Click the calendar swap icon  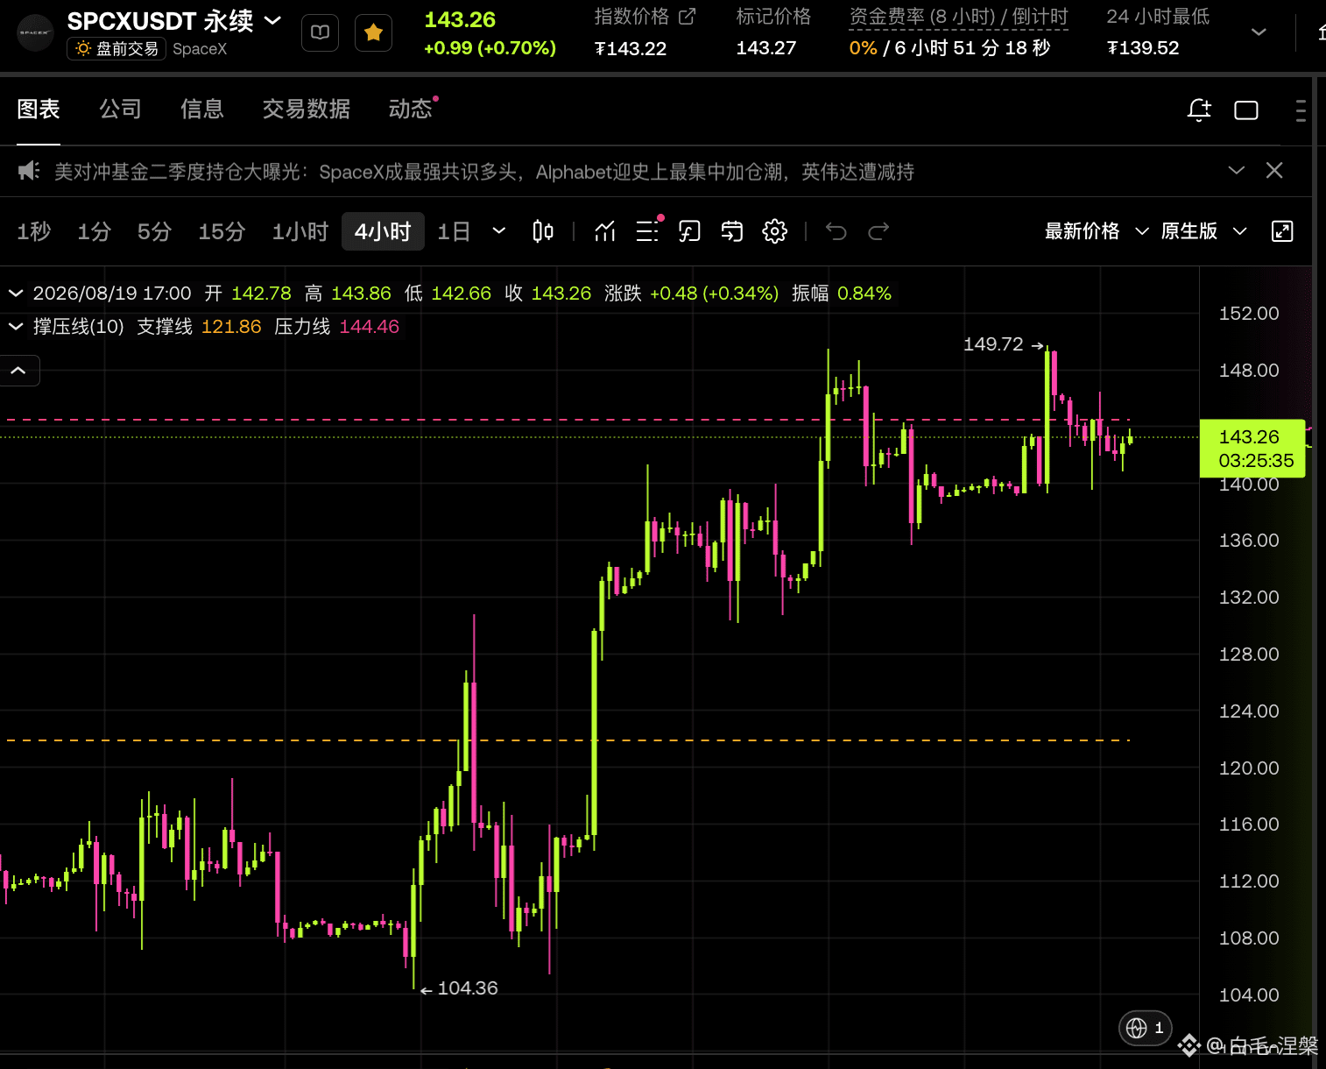(732, 231)
